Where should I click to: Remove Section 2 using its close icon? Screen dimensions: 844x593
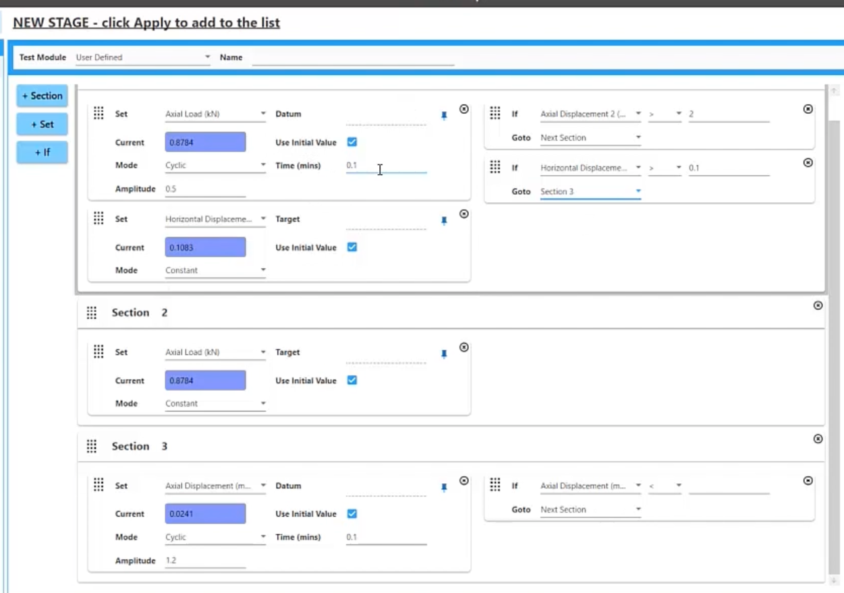pos(818,305)
